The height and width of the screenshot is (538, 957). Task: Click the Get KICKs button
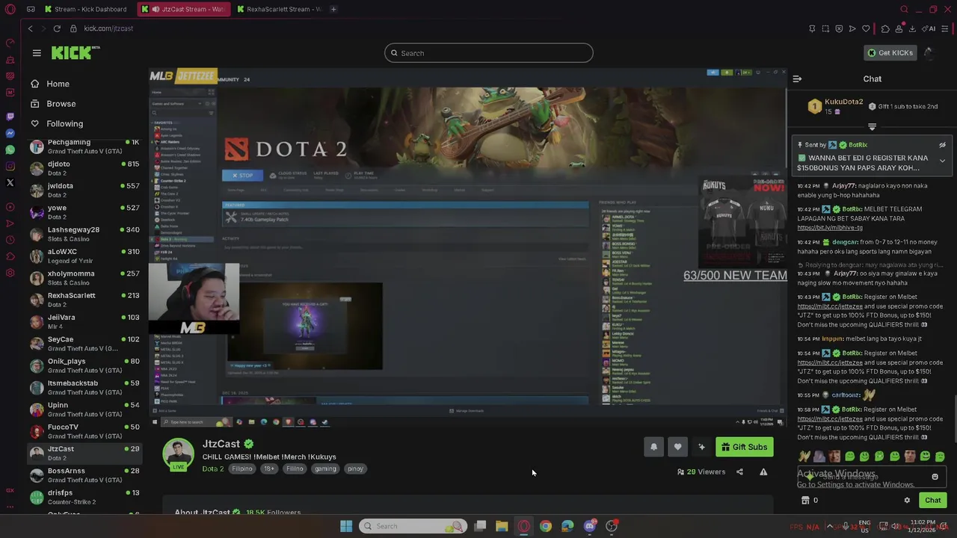coord(890,53)
